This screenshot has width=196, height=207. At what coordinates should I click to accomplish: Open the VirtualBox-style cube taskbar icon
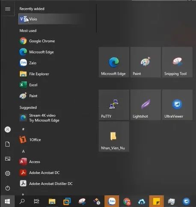pos(67,201)
